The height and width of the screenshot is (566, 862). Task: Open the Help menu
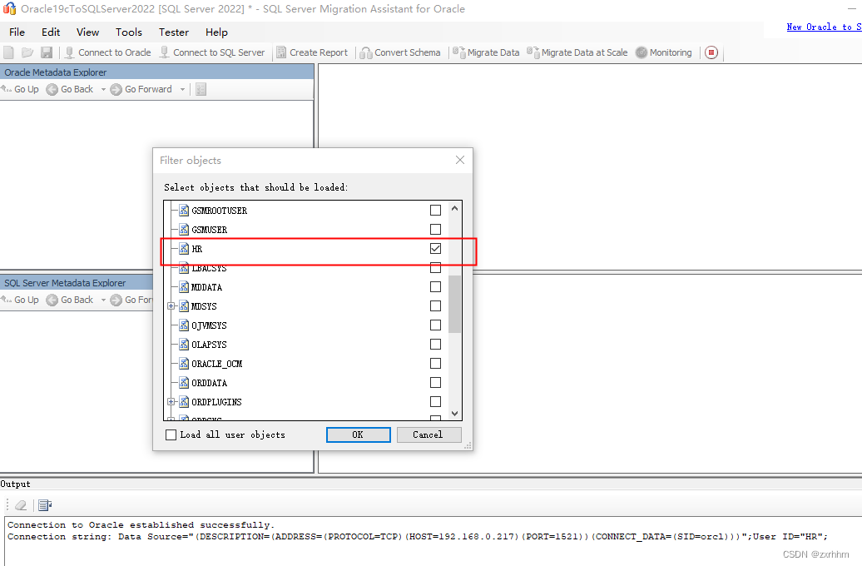coord(216,32)
